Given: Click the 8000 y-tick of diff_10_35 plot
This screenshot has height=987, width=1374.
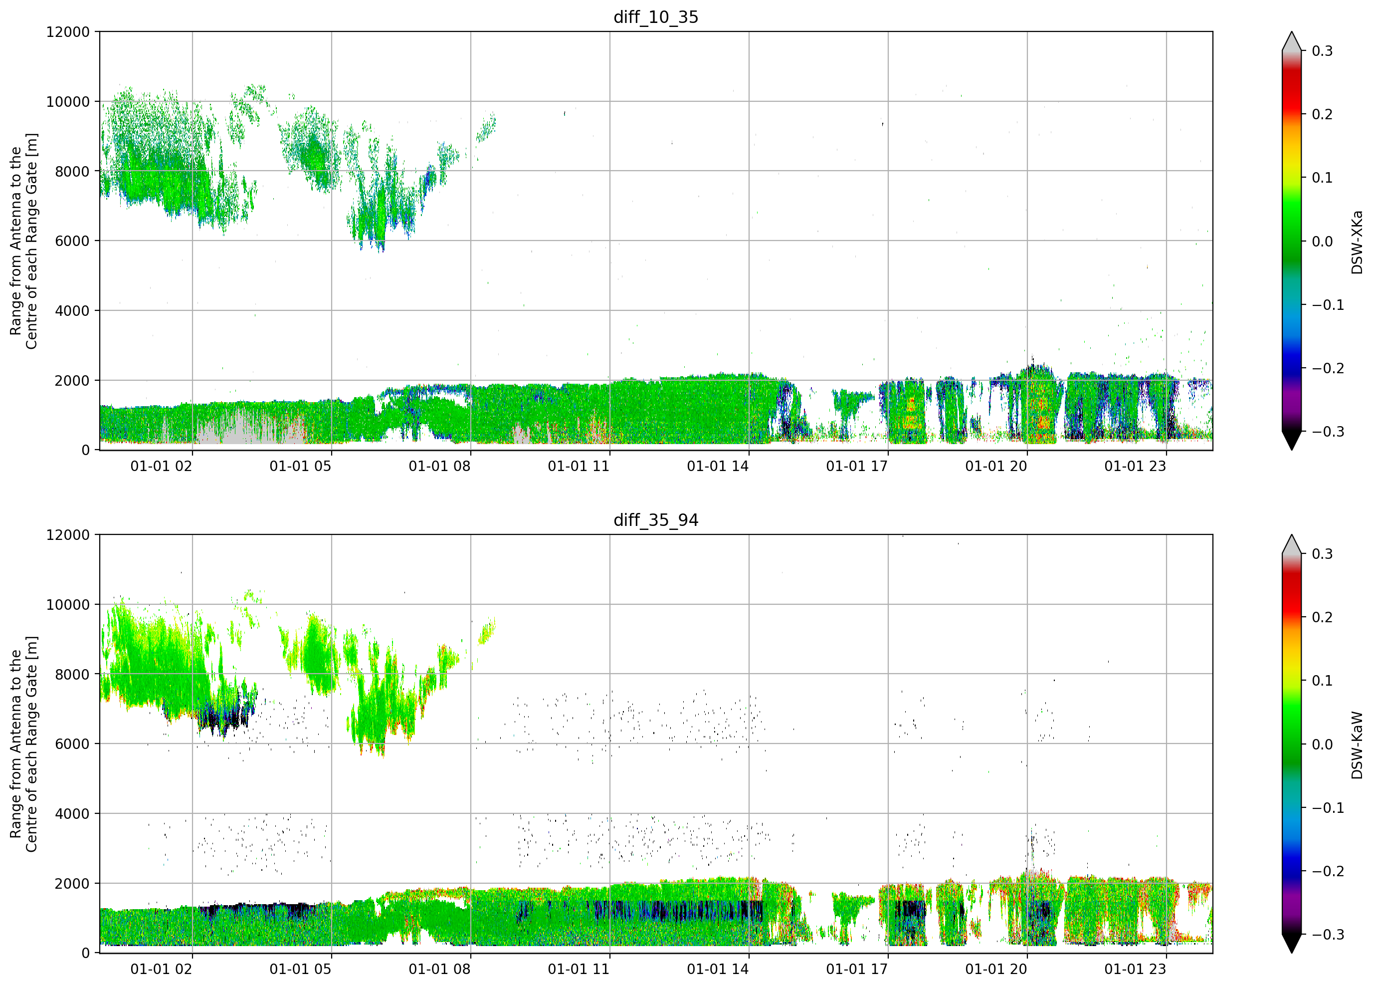Looking at the screenshot, I should [72, 172].
